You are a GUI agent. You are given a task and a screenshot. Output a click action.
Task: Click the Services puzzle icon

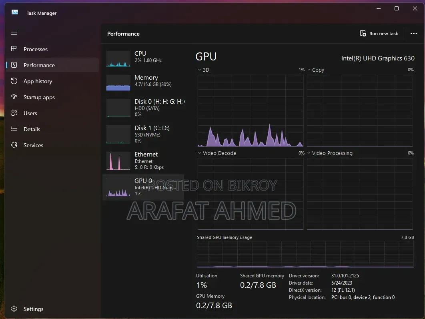coord(14,145)
